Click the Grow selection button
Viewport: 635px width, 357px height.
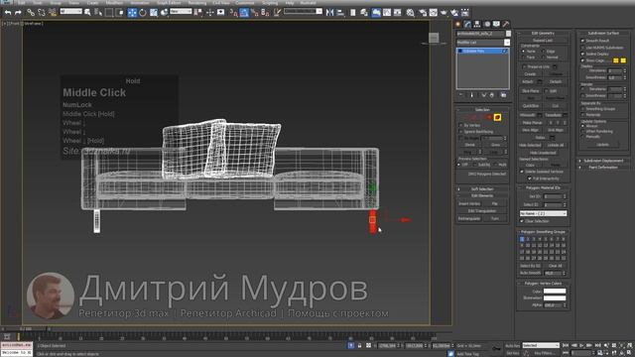click(x=495, y=145)
